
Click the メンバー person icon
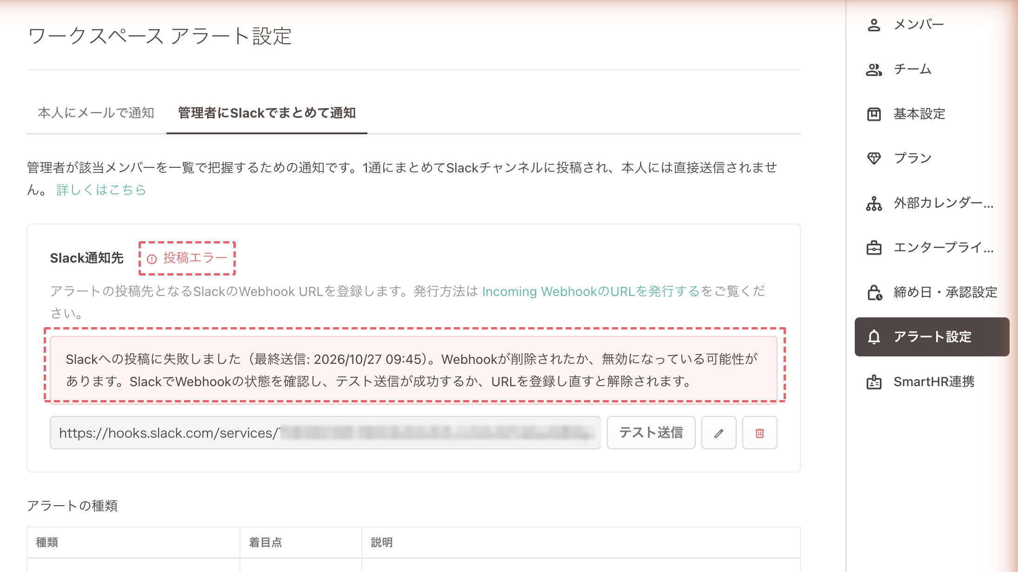[874, 25]
